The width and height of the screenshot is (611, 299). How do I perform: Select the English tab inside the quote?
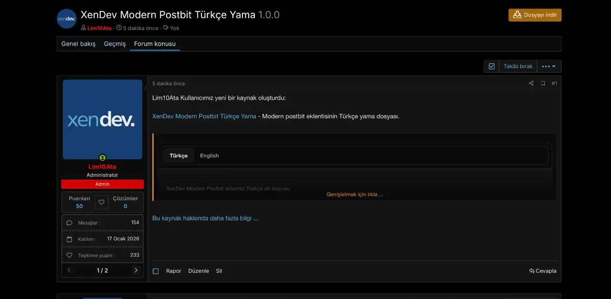pyautogui.click(x=209, y=155)
